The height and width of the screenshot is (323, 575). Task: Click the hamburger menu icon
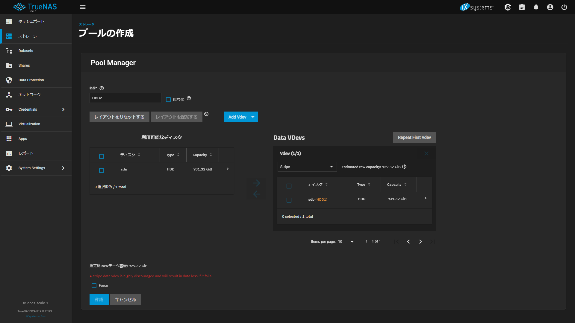(x=83, y=7)
